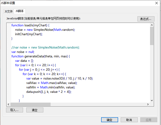This screenshot has height=125, width=161.
Task: Click the 'initChart(myChart);' code line
Action: [29, 34]
